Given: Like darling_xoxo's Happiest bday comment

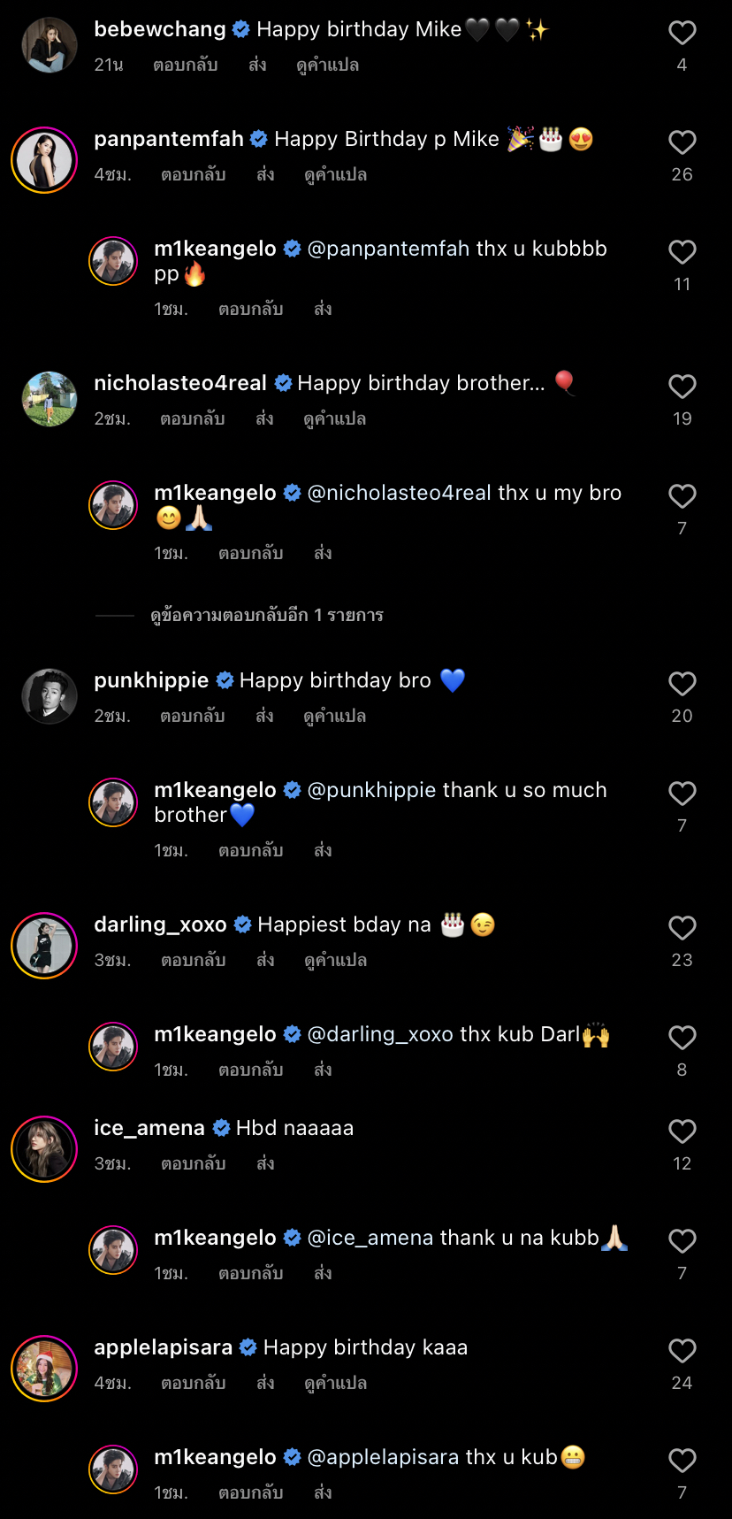Looking at the screenshot, I should tap(682, 928).
